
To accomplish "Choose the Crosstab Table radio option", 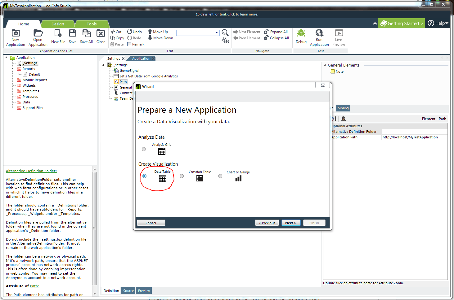I will click(x=182, y=176).
